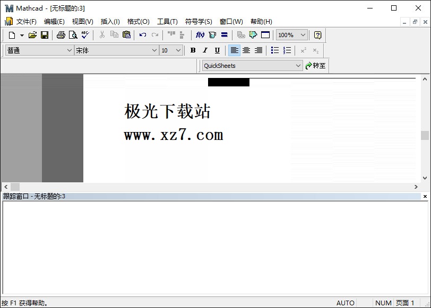Minimize the inner document window
Screen dimensions: 431x308
404,22
